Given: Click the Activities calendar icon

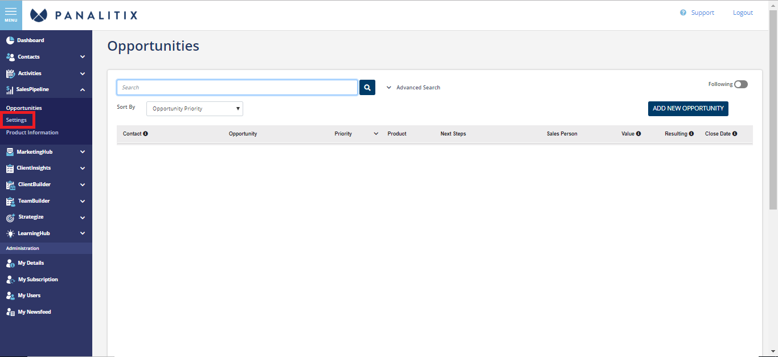Looking at the screenshot, I should pos(10,73).
